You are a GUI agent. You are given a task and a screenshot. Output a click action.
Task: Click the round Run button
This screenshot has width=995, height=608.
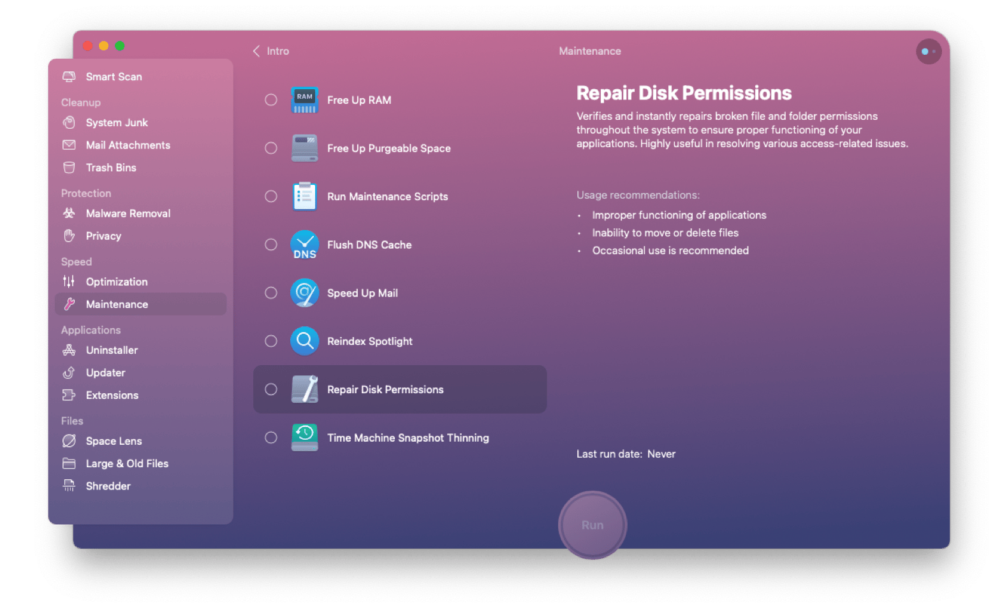tap(593, 525)
